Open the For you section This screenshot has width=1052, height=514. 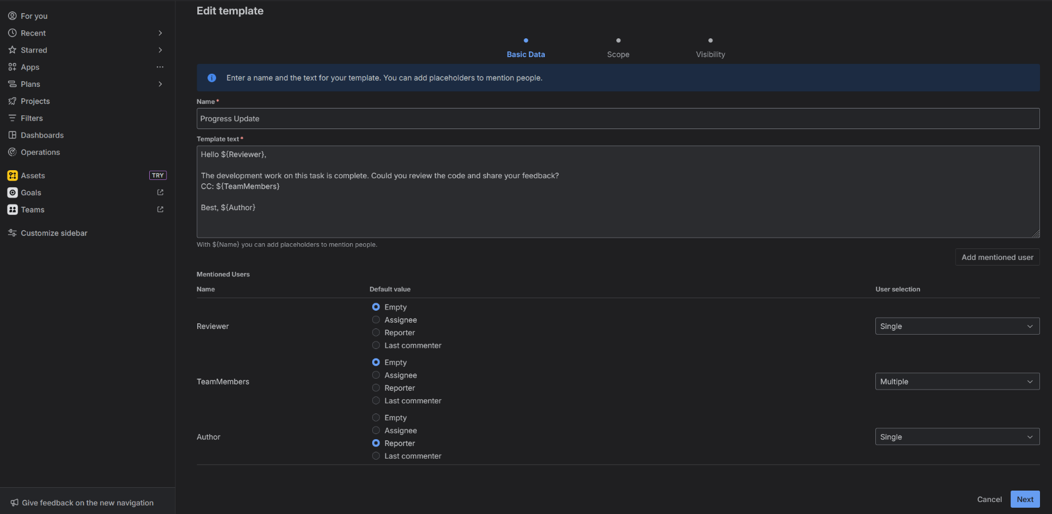33,15
